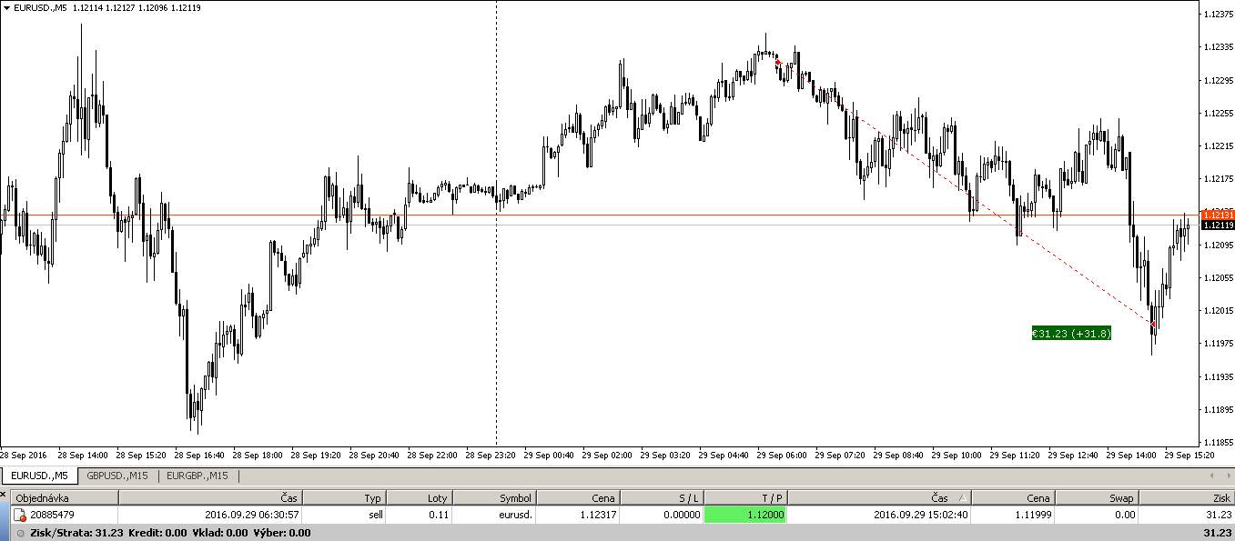Switch to the EURUSD.,M5 chart tab

(39, 476)
